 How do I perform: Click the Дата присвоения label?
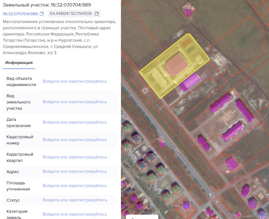[x=19, y=122]
